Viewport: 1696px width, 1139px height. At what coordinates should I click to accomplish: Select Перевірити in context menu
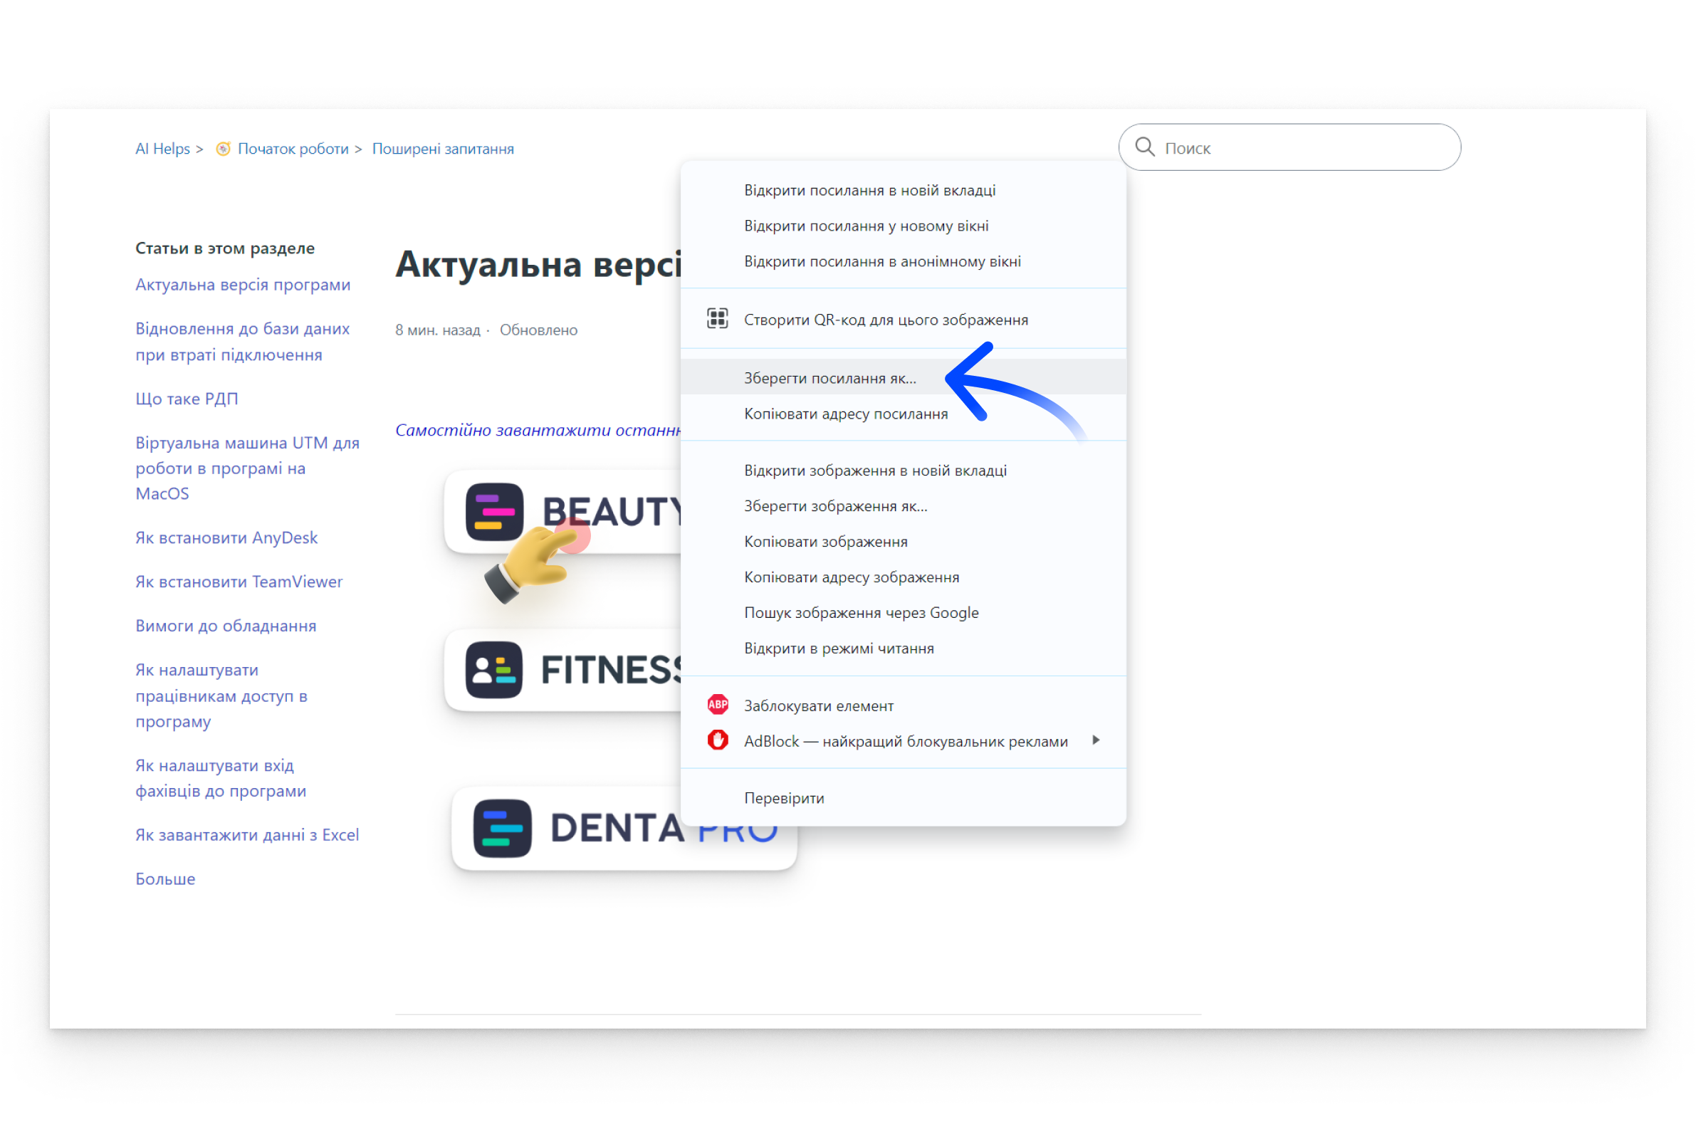point(903,798)
